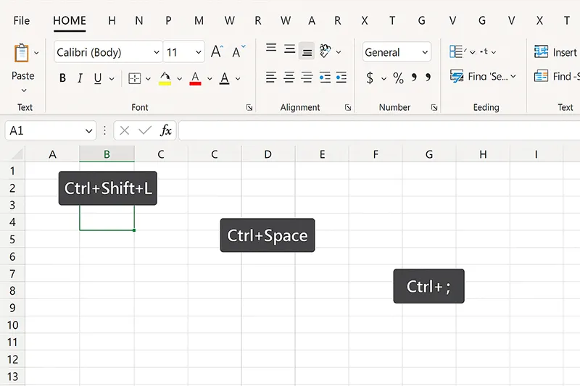Viewport: 580px width, 386px height.
Task: Open the Font group dialog launcher
Action: click(x=249, y=107)
